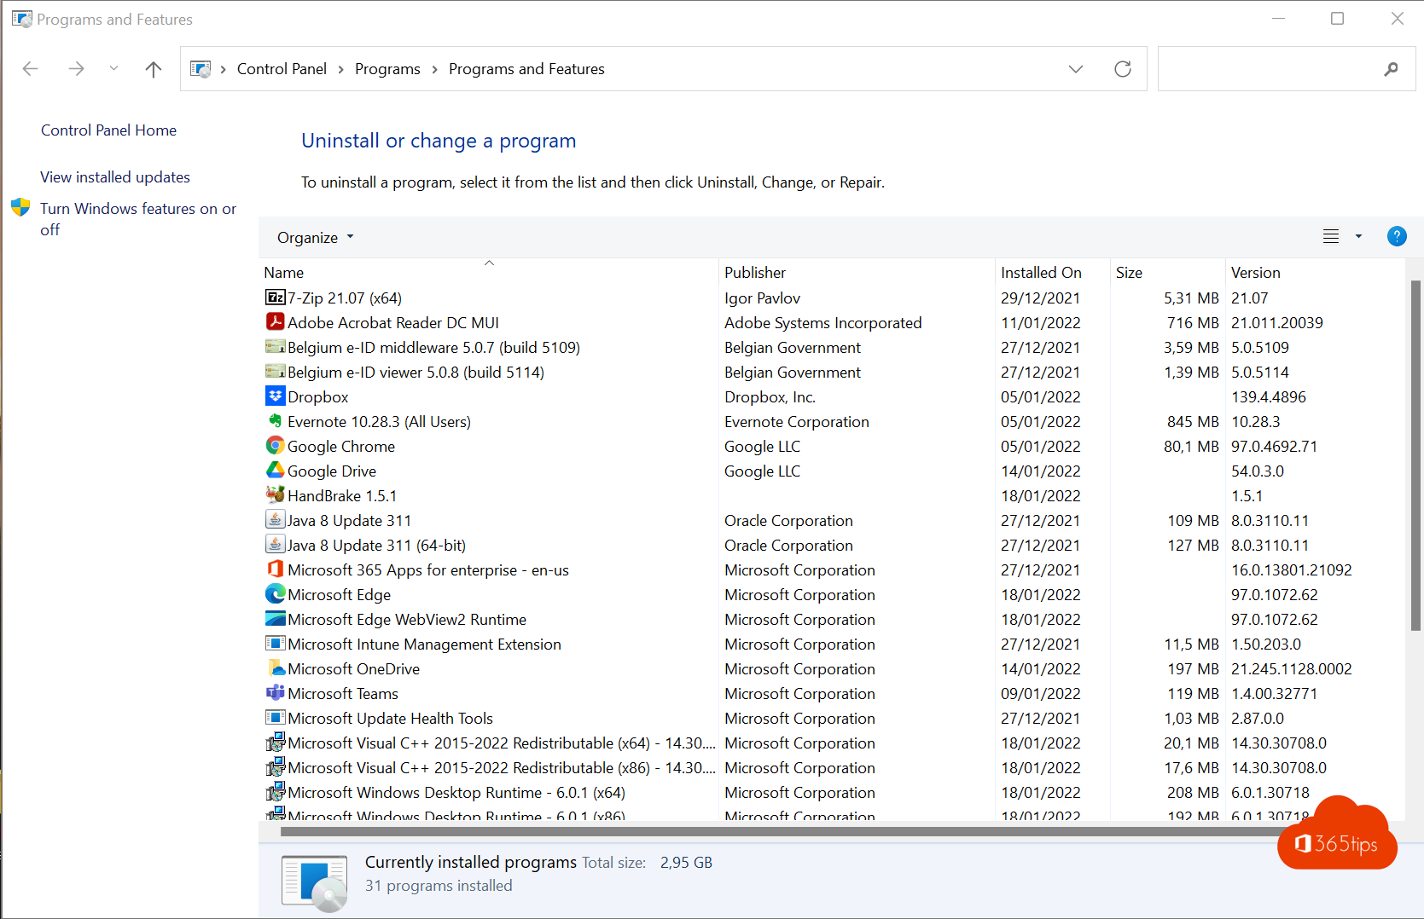Open the Organize dropdown menu
1424x919 pixels.
tap(315, 237)
